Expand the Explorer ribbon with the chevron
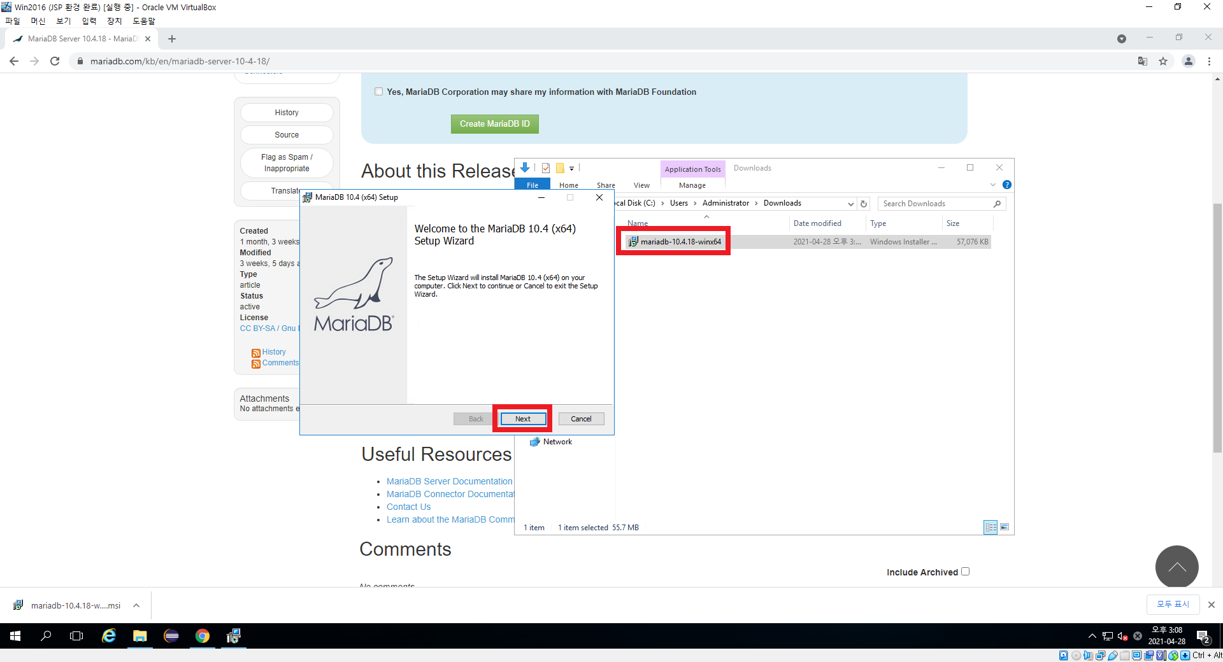1223x662 pixels. coord(992,185)
